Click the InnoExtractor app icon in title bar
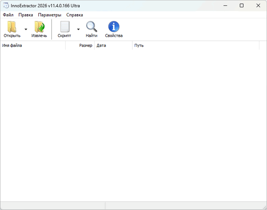The width and height of the screenshot is (267, 210). pos(6,6)
